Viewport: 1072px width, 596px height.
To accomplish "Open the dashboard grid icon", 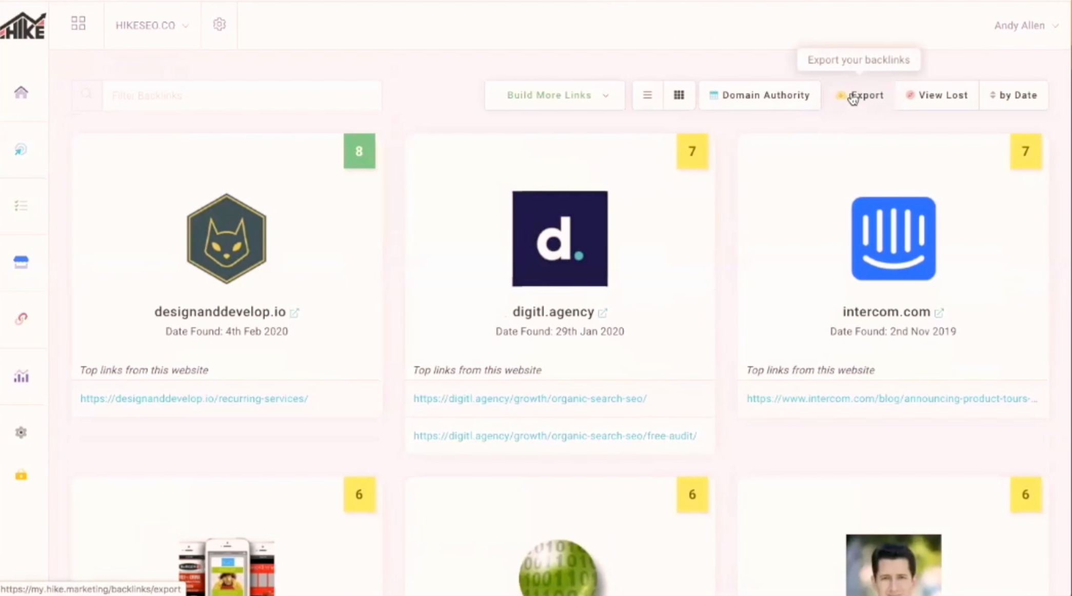I will (78, 23).
